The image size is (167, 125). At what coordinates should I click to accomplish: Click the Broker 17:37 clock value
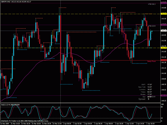(x=150, y=94)
